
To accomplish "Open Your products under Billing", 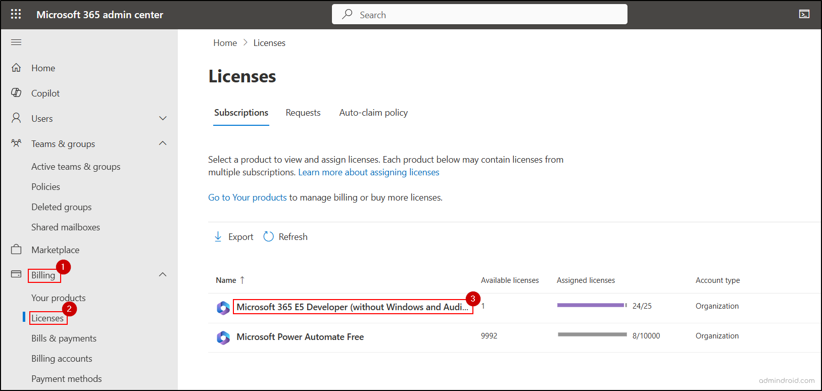I will tap(59, 298).
